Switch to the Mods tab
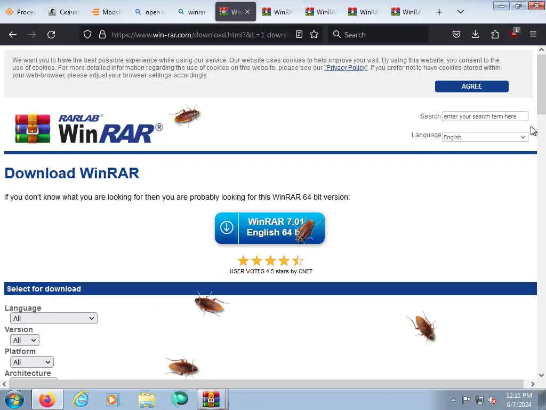 106,12
